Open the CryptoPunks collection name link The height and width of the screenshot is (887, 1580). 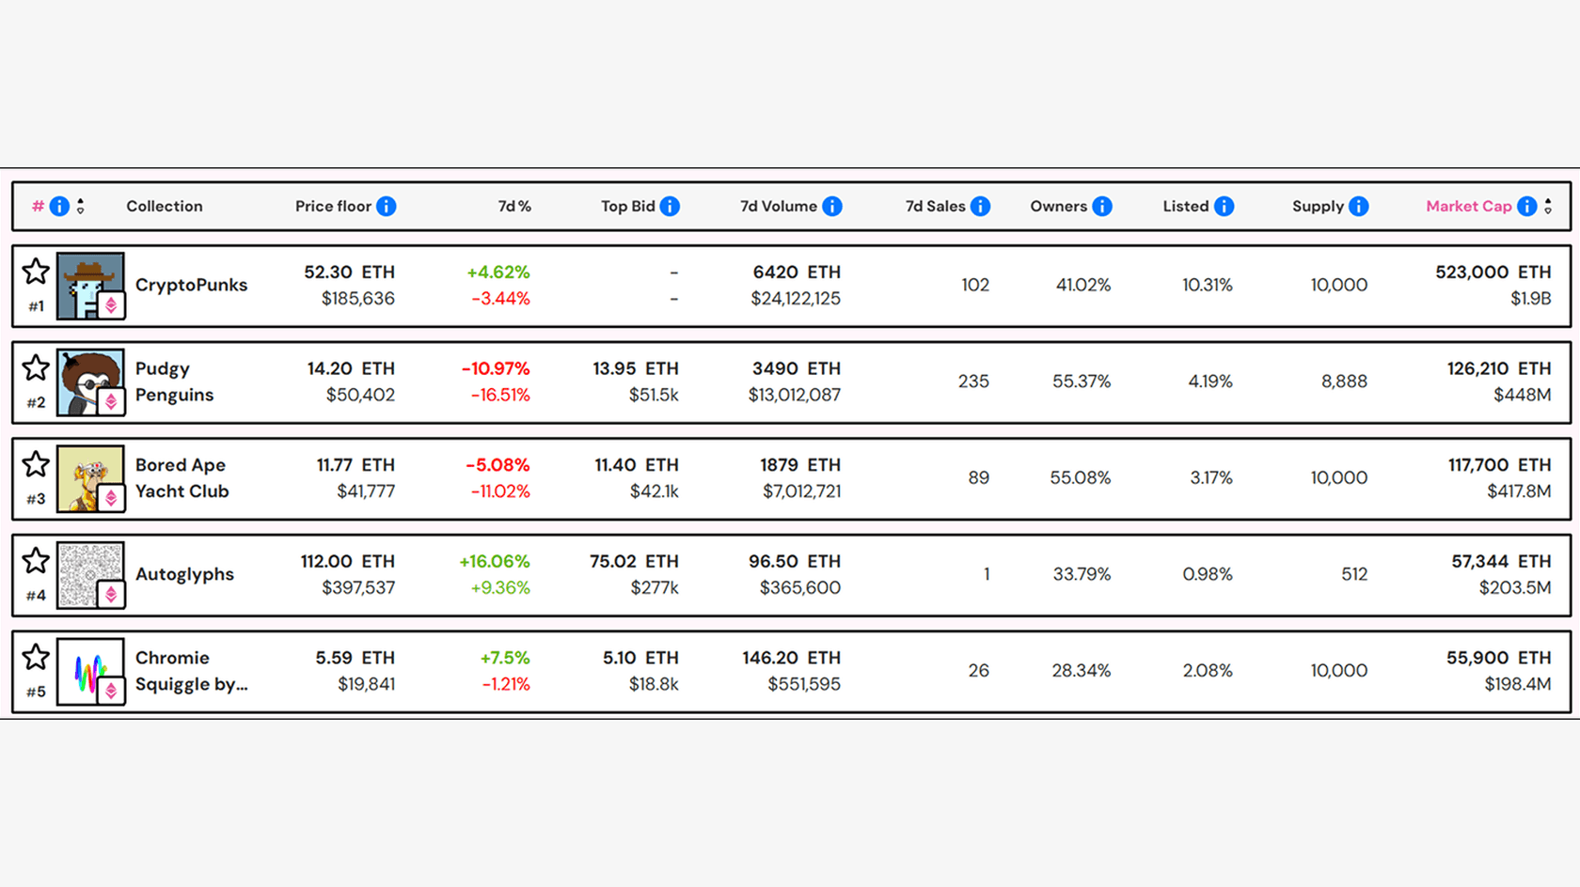click(x=191, y=285)
